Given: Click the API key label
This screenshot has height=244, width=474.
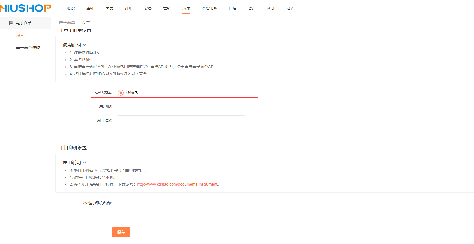Looking at the screenshot, I should [x=105, y=120].
